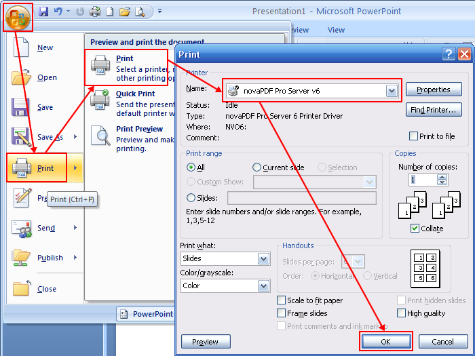Click the Print Preview magnifier icon in Quick Access toolbar

coord(140,12)
